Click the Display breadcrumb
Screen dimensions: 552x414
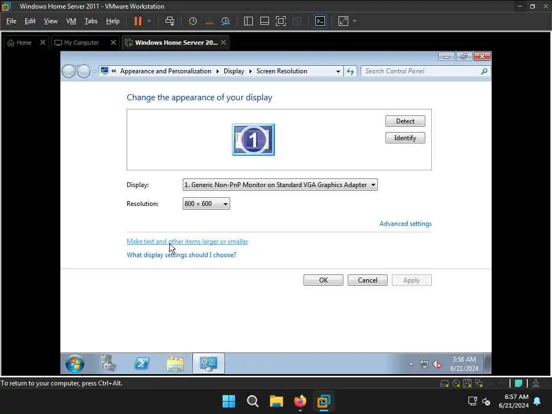pyautogui.click(x=234, y=71)
